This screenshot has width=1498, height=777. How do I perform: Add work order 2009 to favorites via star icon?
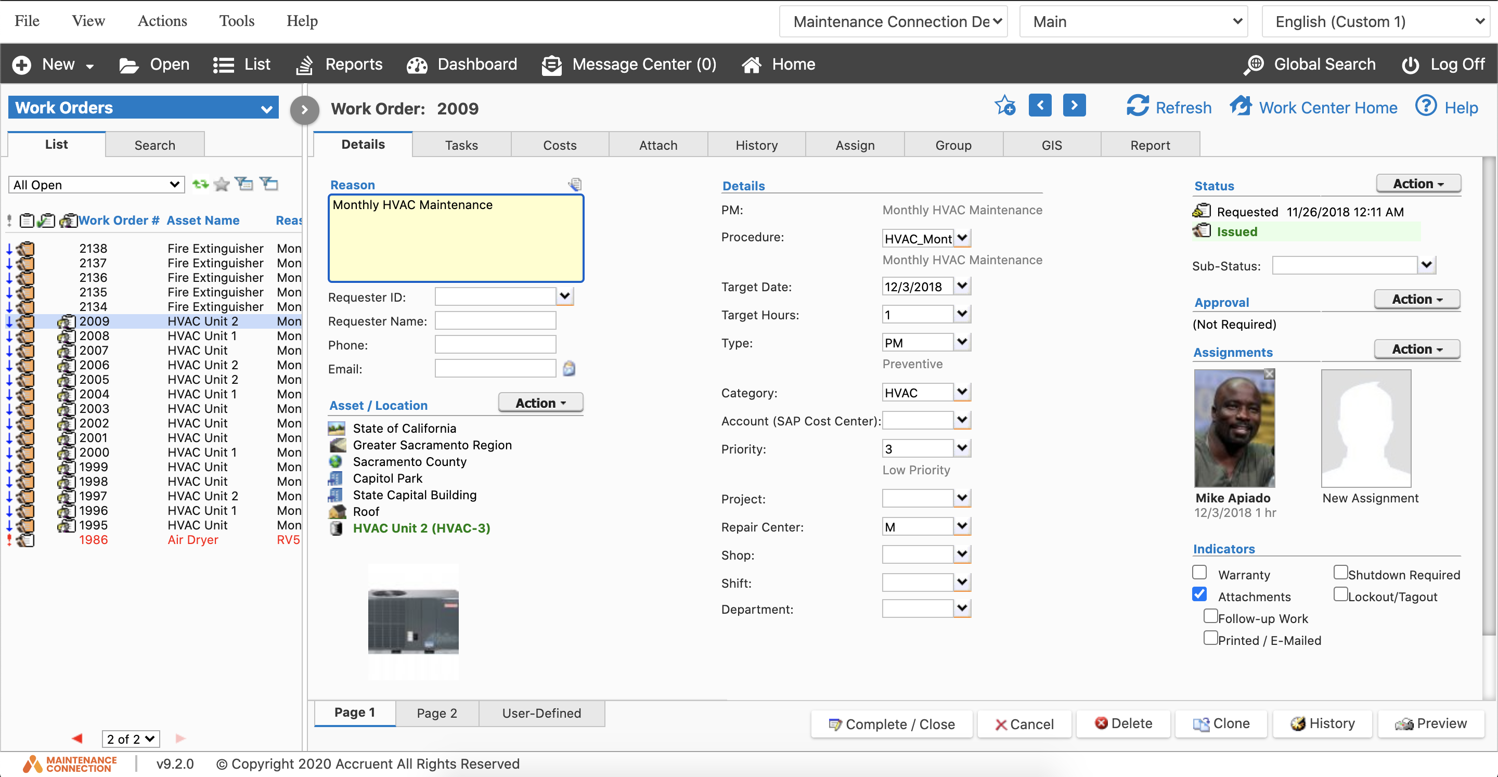[x=1005, y=106]
